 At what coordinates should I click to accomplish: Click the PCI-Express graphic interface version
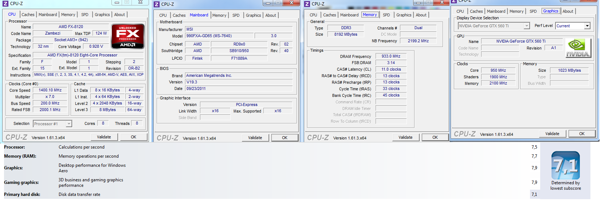[x=247, y=105]
